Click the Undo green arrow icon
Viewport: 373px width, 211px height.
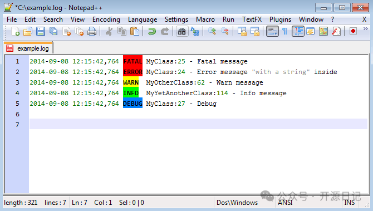152,31
